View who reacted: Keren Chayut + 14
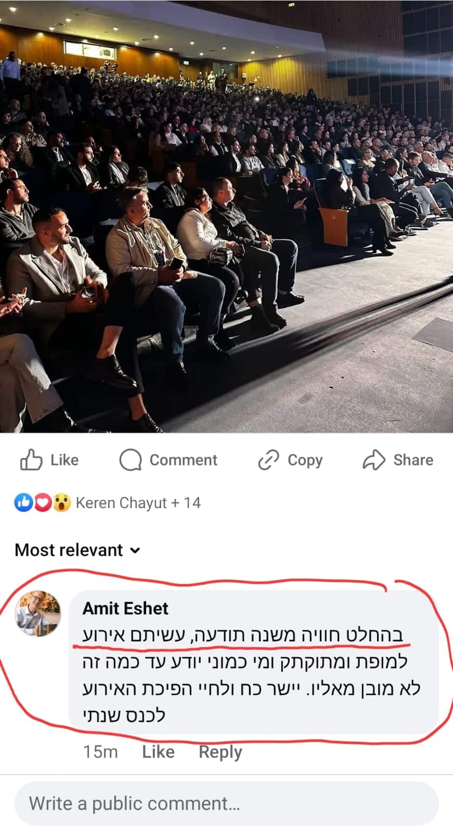Image resolution: width=453 pixels, height=833 pixels. point(138,503)
